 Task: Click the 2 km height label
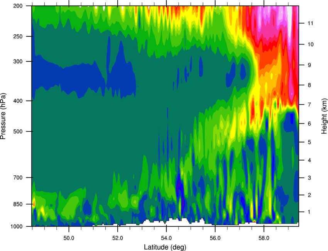point(309,195)
